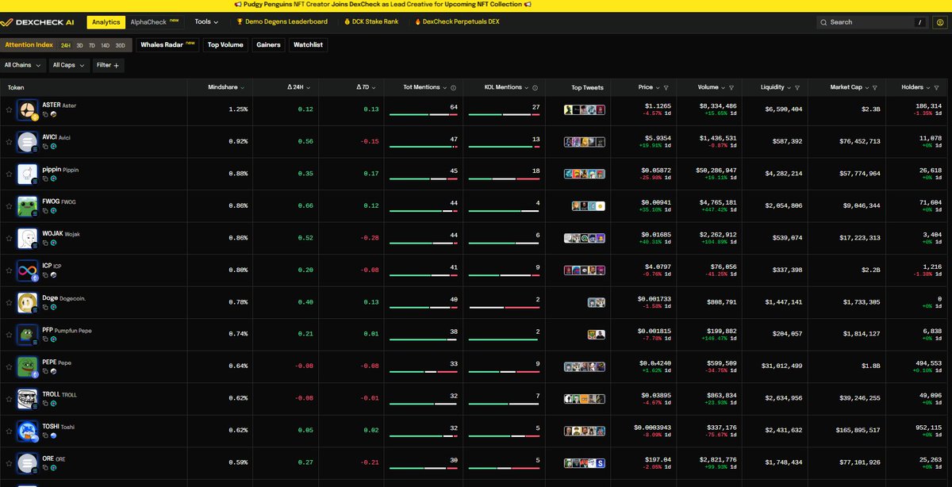Screen dimensions: 952x487
Task: Star WOJAK to add to watchlist
Action: [x=9, y=239]
